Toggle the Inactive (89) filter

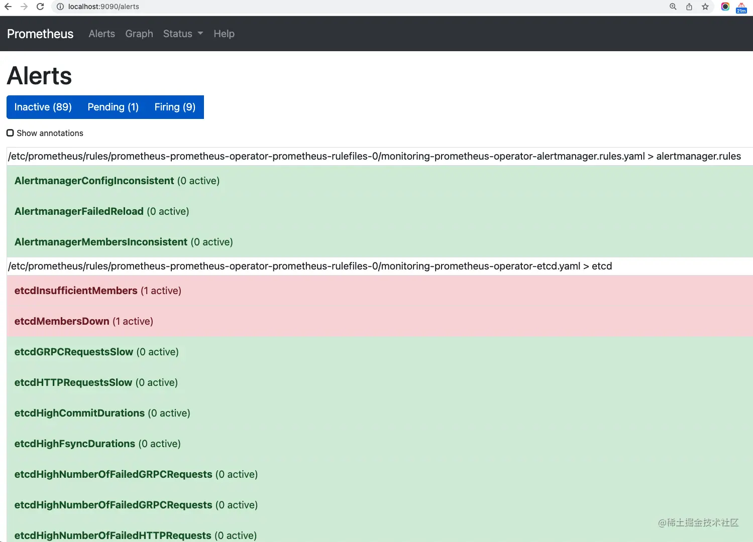tap(43, 107)
